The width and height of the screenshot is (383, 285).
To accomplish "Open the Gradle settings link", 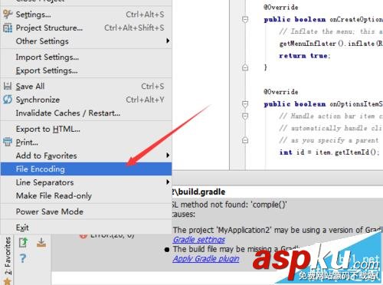I will pyautogui.click(x=199, y=240).
